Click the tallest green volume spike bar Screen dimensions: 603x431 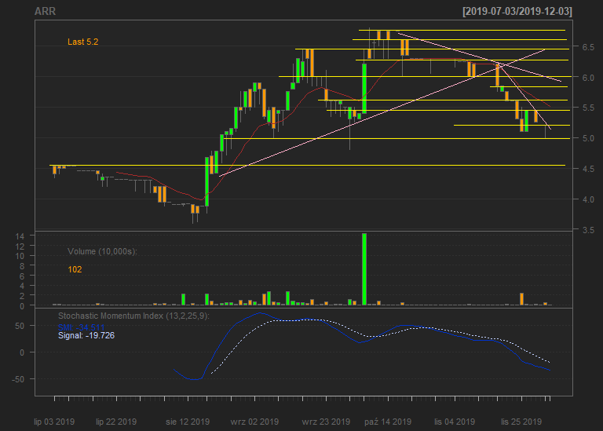coord(364,269)
